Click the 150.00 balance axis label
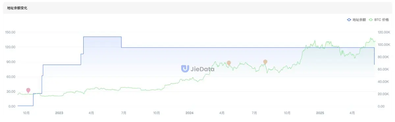The image size is (395, 122). [11, 32]
